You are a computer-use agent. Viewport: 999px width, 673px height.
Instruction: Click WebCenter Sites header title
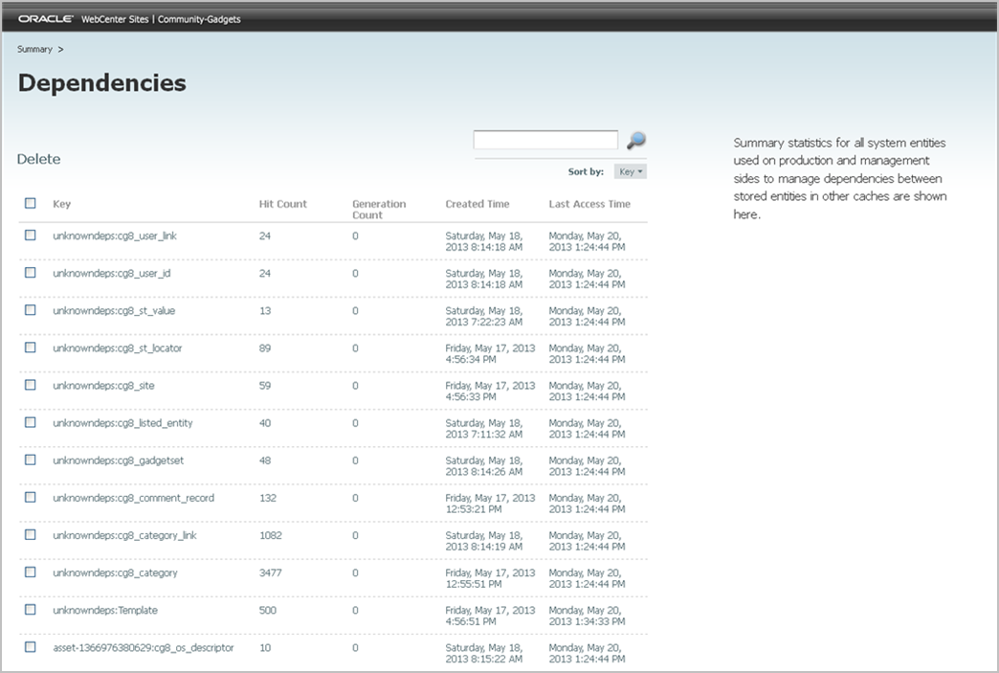[x=115, y=19]
